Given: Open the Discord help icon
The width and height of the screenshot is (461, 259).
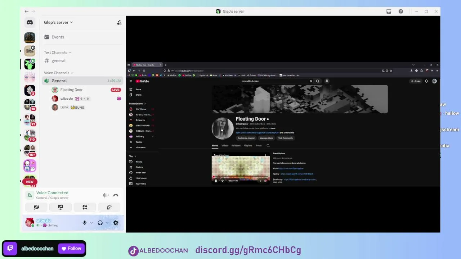Looking at the screenshot, I should click(x=401, y=12).
